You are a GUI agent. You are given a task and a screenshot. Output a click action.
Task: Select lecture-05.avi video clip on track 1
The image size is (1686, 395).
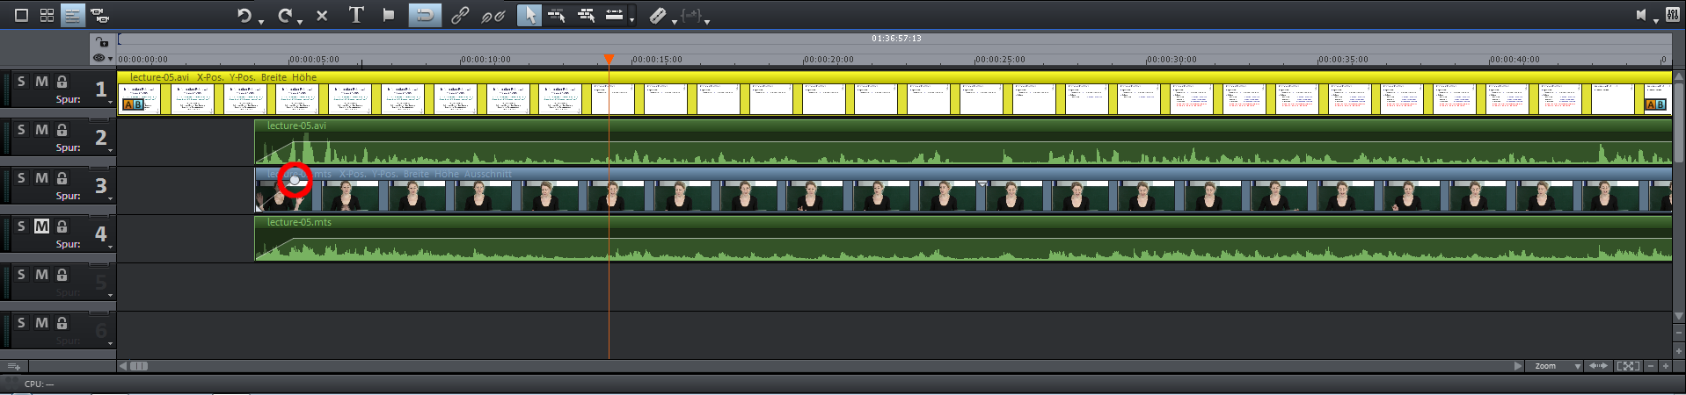tap(894, 93)
